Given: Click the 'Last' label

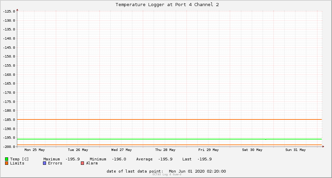Looking at the screenshot, I should point(187,159).
